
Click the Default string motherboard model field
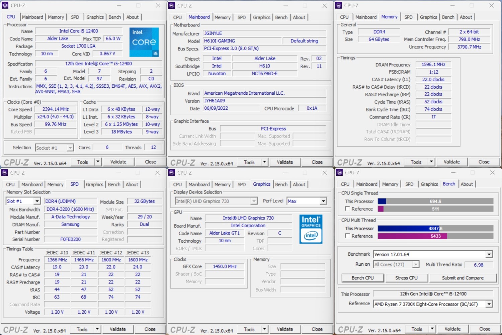click(x=304, y=41)
